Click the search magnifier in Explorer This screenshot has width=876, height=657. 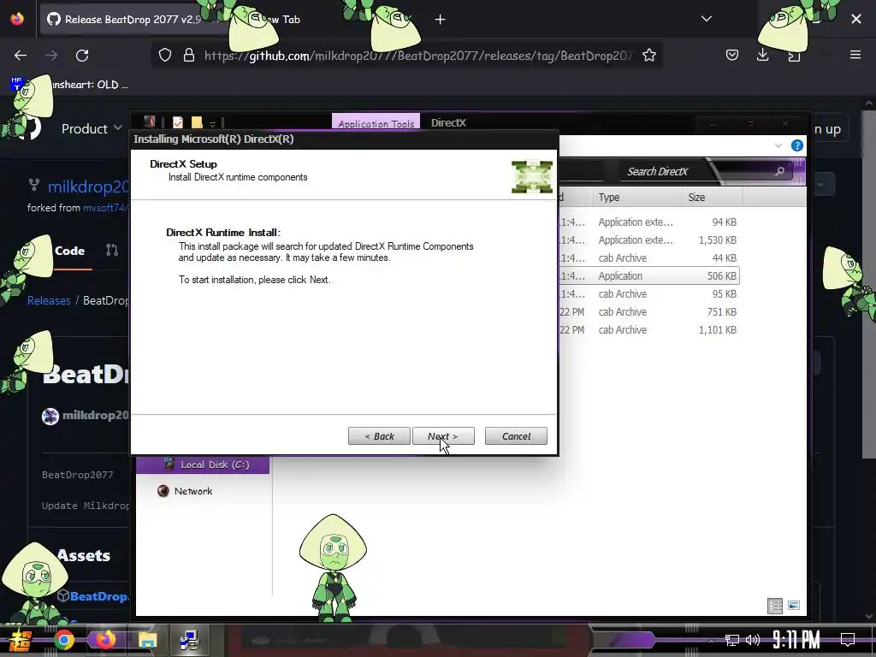click(x=779, y=171)
